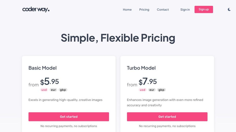This screenshot has height=132, width=236.
Task: Select eur currency on Basic Model card
Action: (53, 90)
